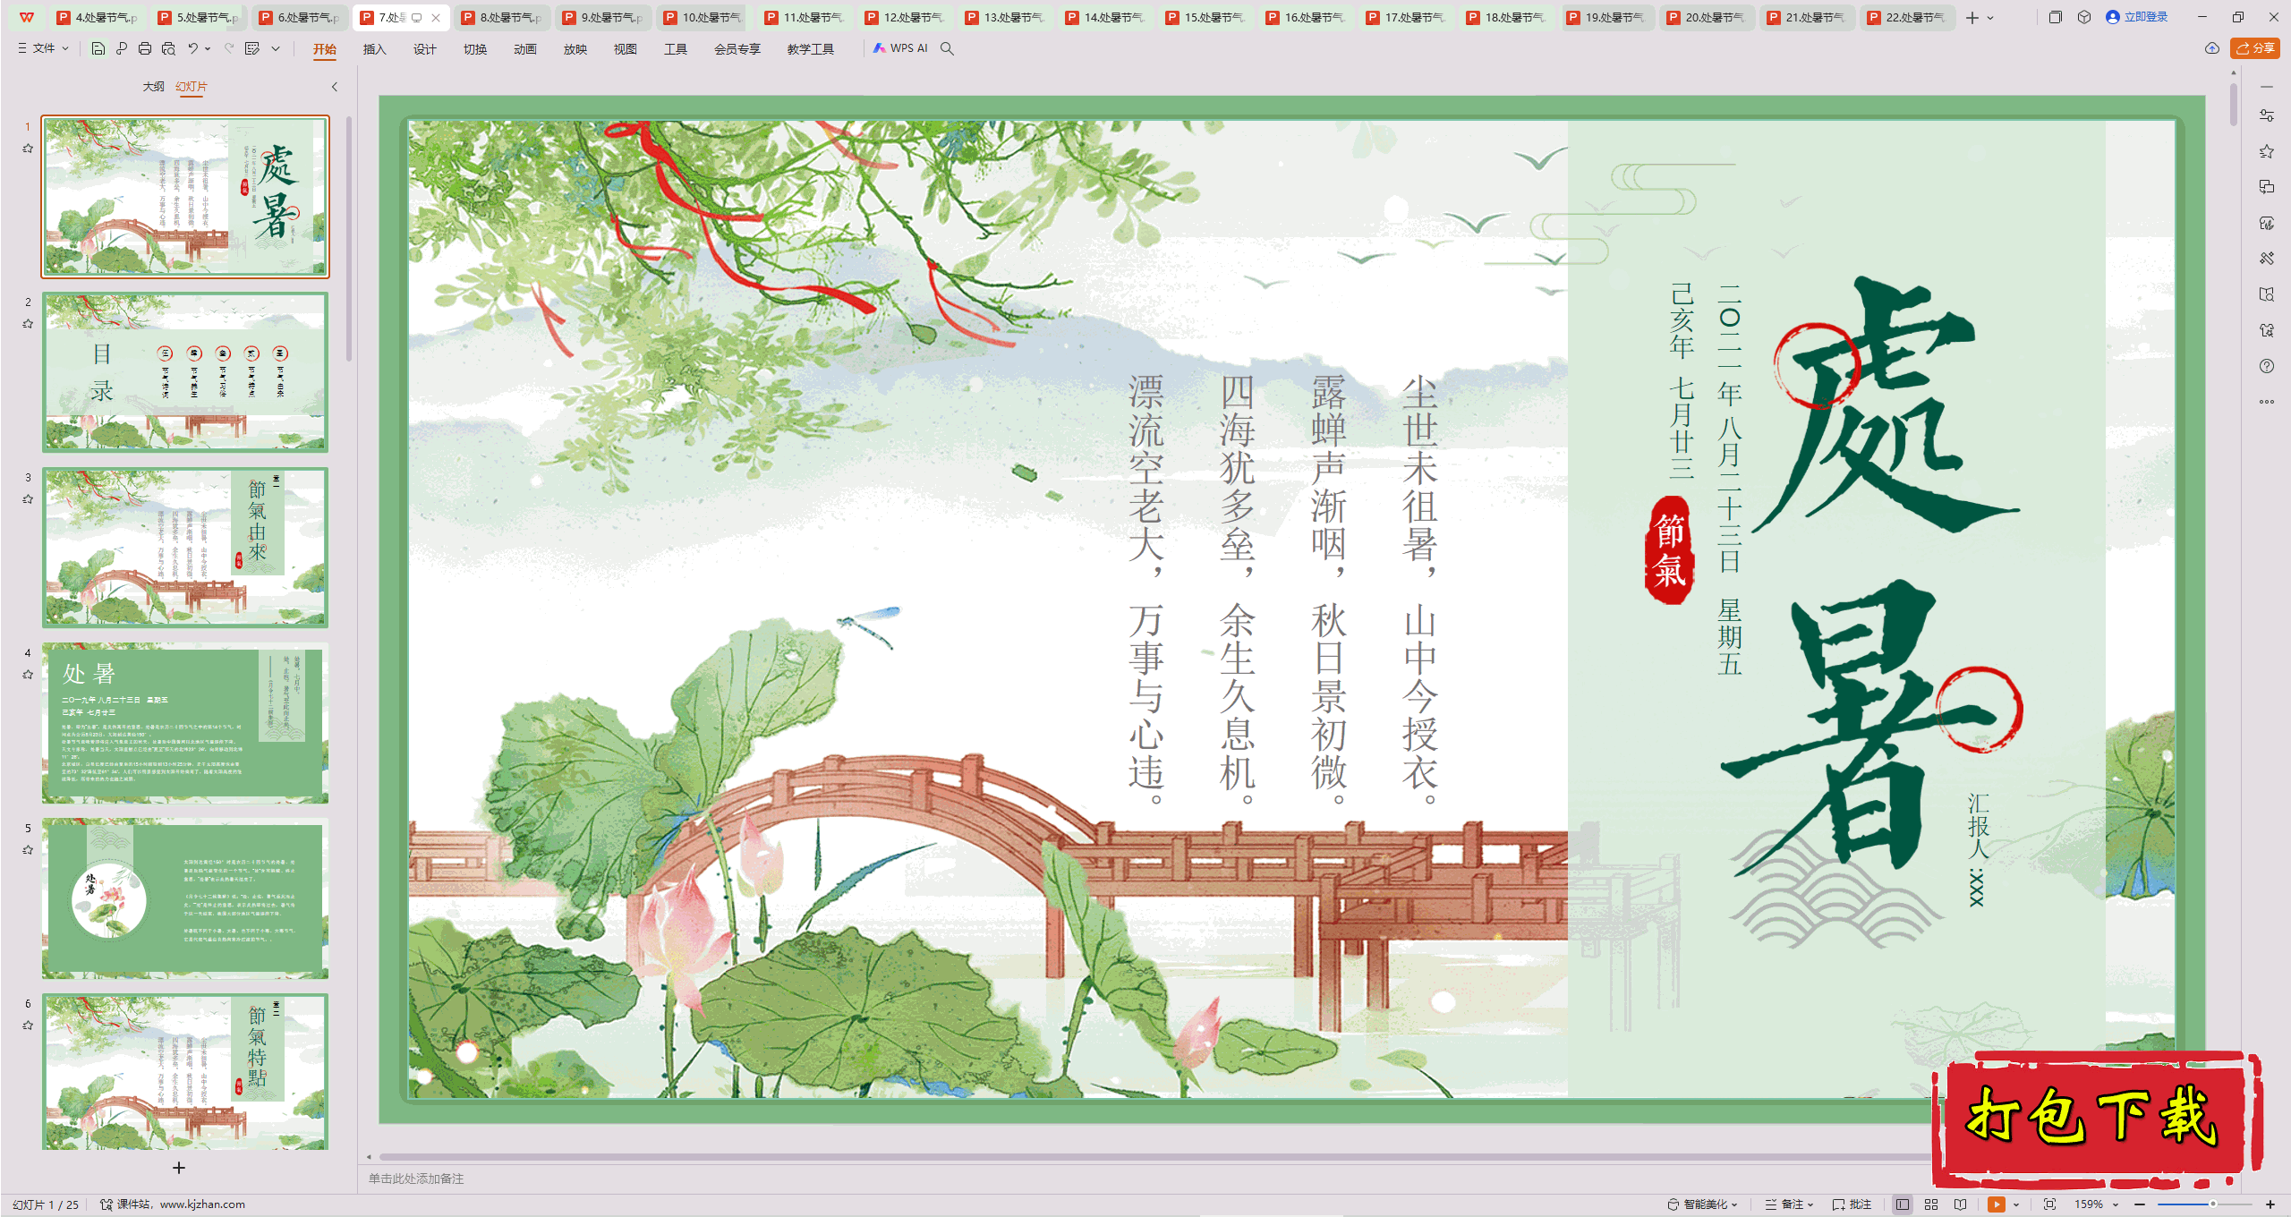Open the 动画 ribbon tab

[x=524, y=49]
